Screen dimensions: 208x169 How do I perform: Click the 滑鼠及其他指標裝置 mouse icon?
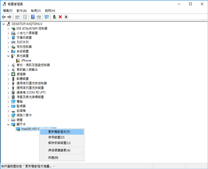pyautogui.click(x=13, y=97)
